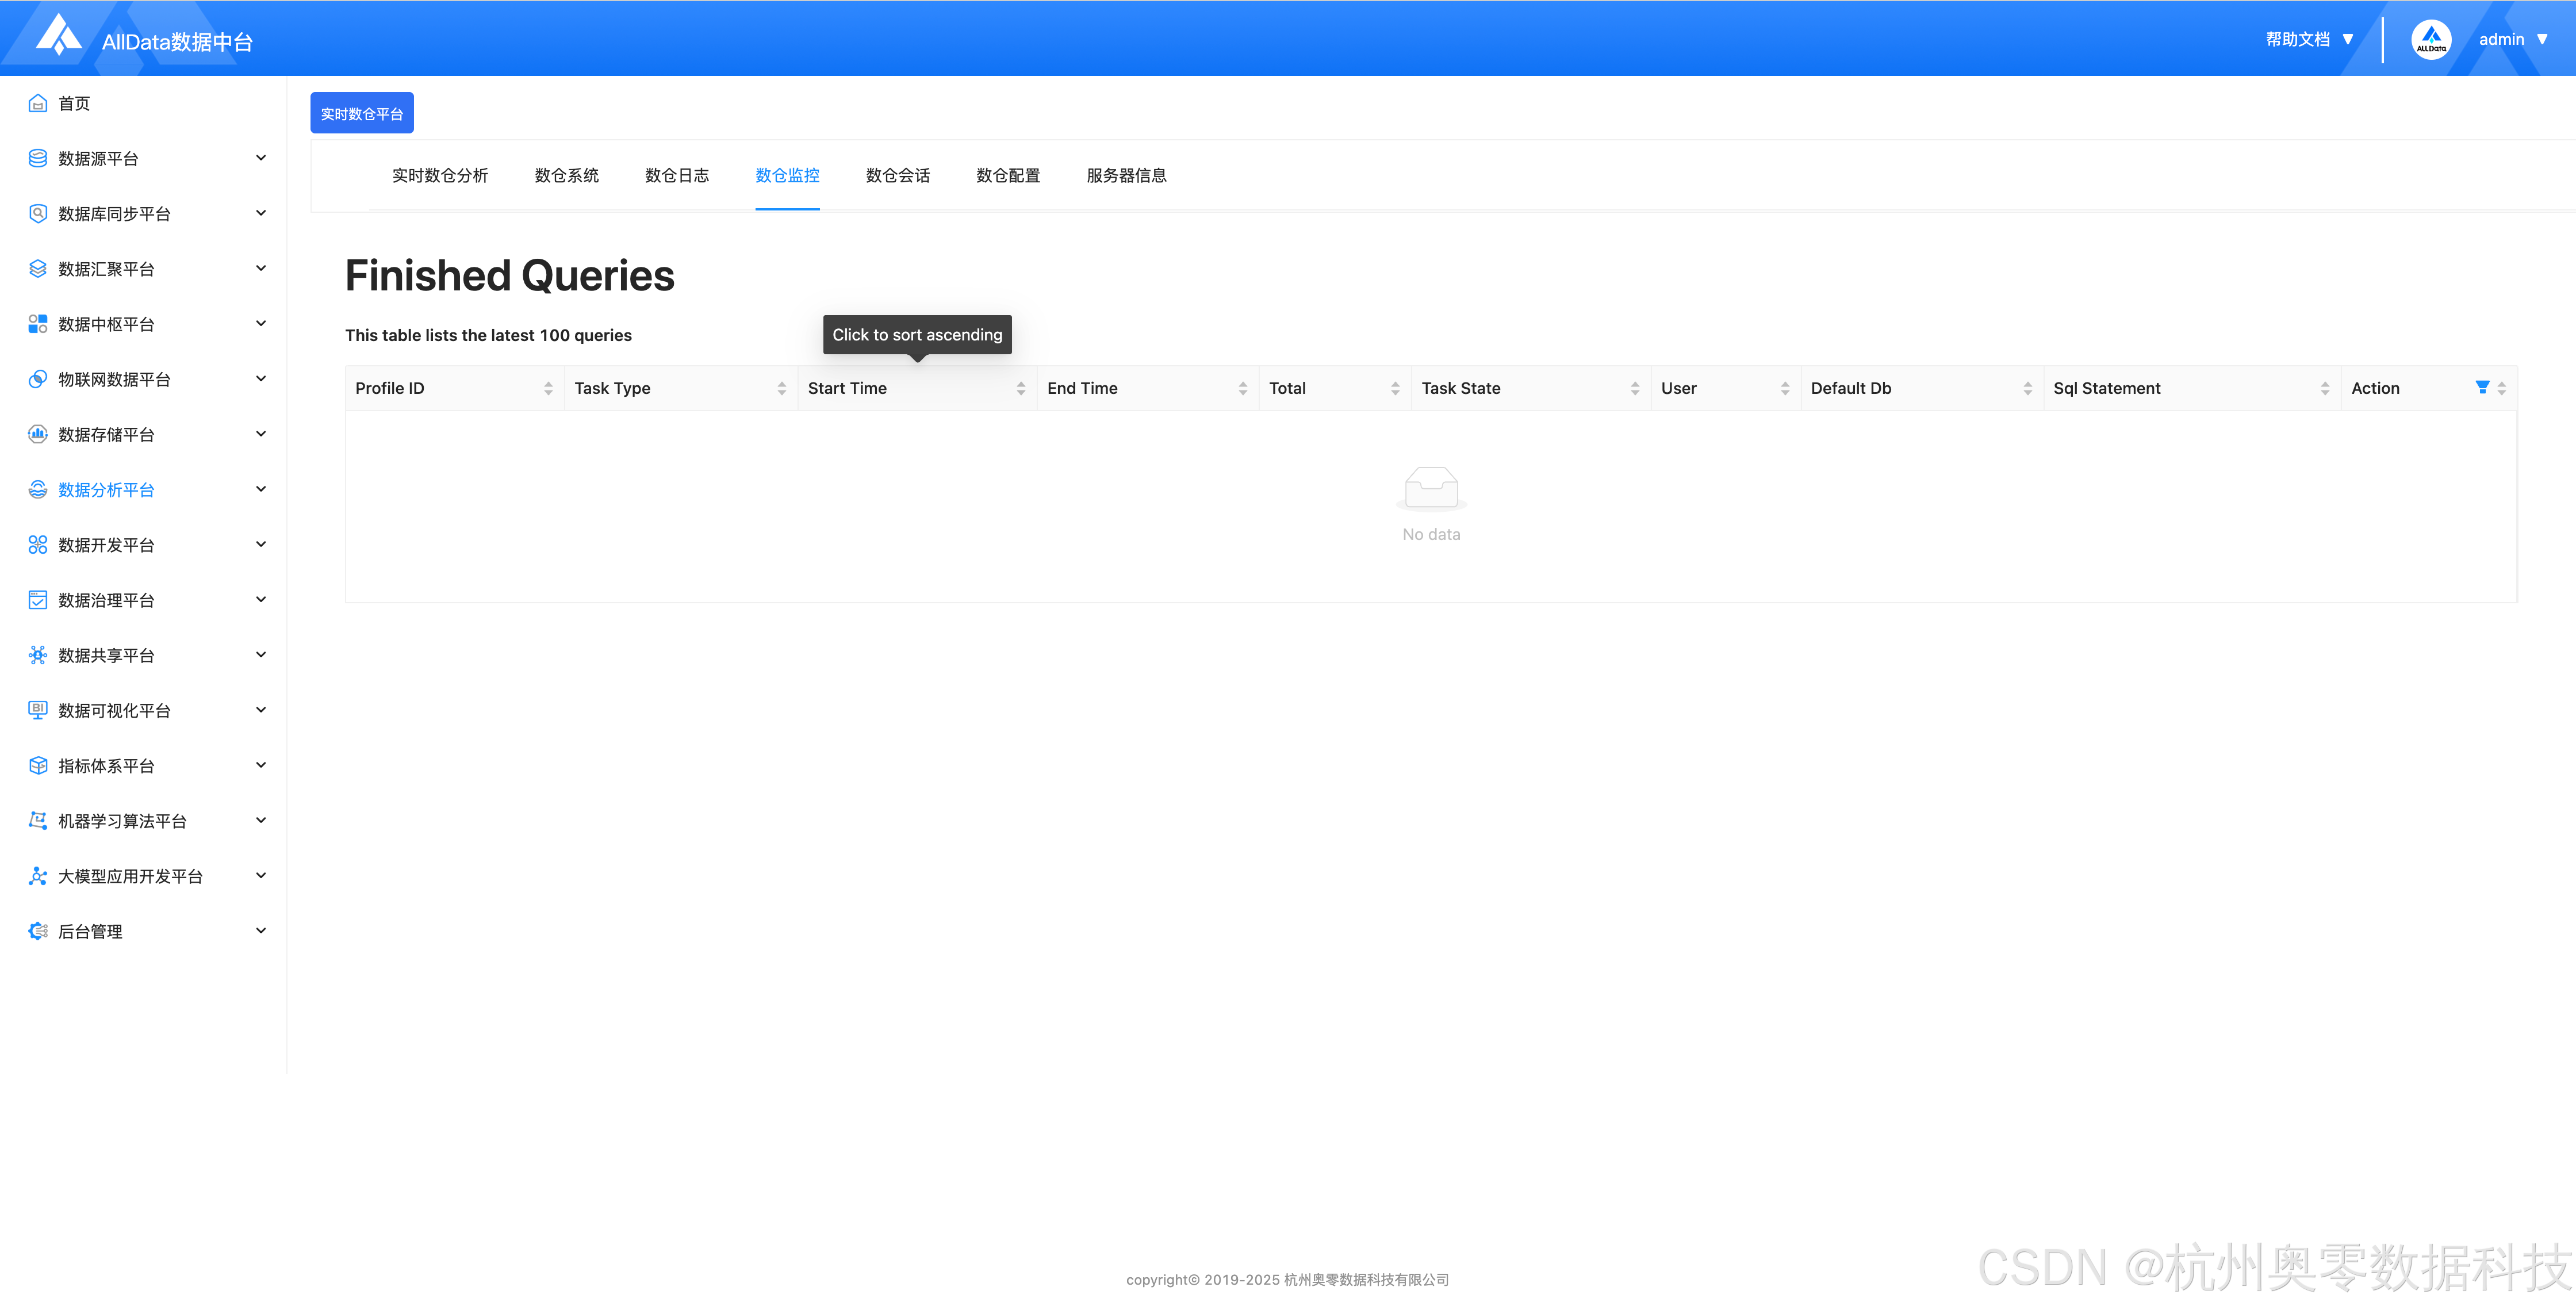Click the filter funnel icon in Action column
Image resolution: width=2576 pixels, height=1310 pixels.
2482,387
